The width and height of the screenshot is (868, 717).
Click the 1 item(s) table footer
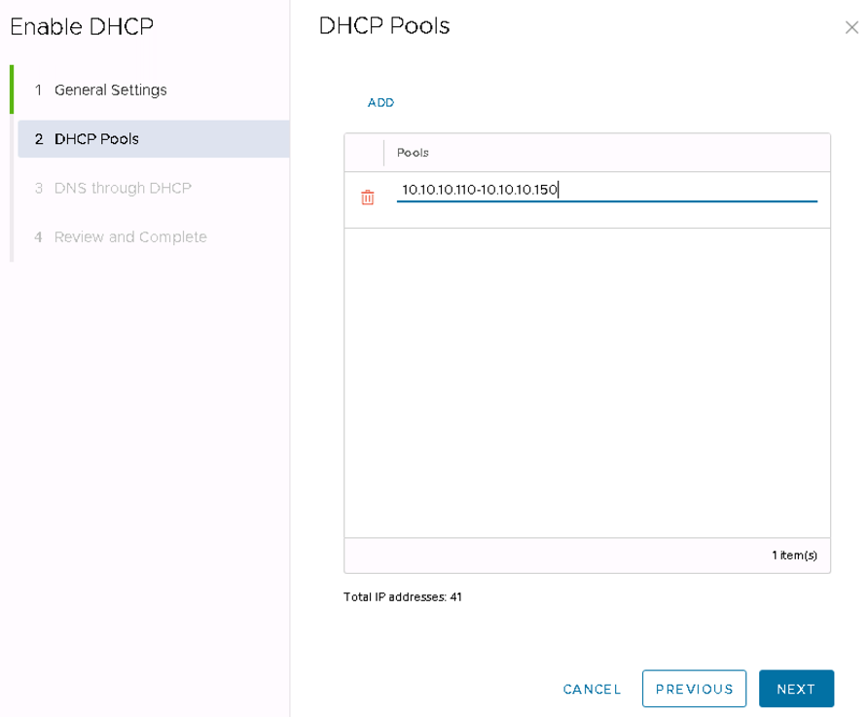(x=794, y=556)
